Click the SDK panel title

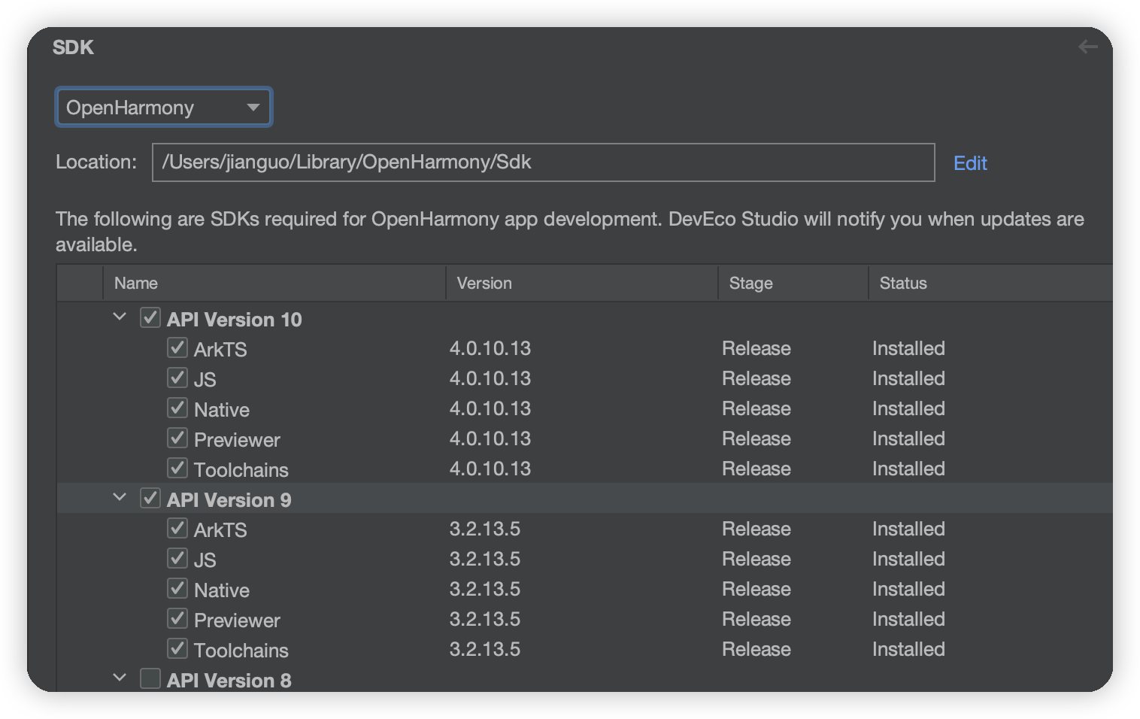pos(73,47)
